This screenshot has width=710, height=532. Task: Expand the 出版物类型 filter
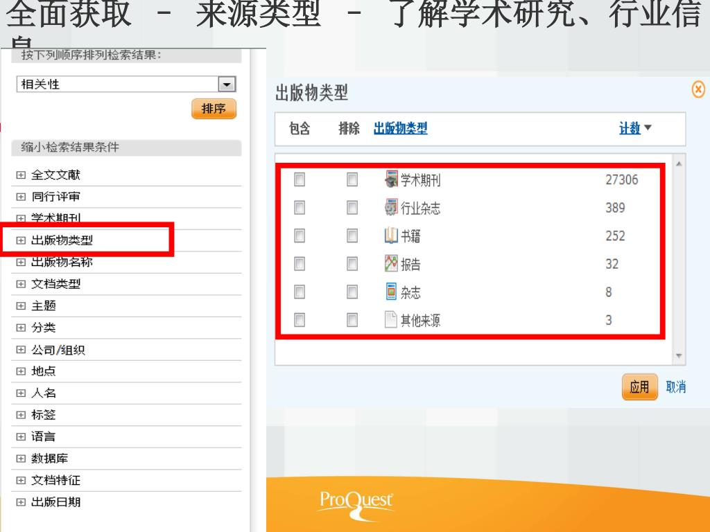tap(21, 240)
